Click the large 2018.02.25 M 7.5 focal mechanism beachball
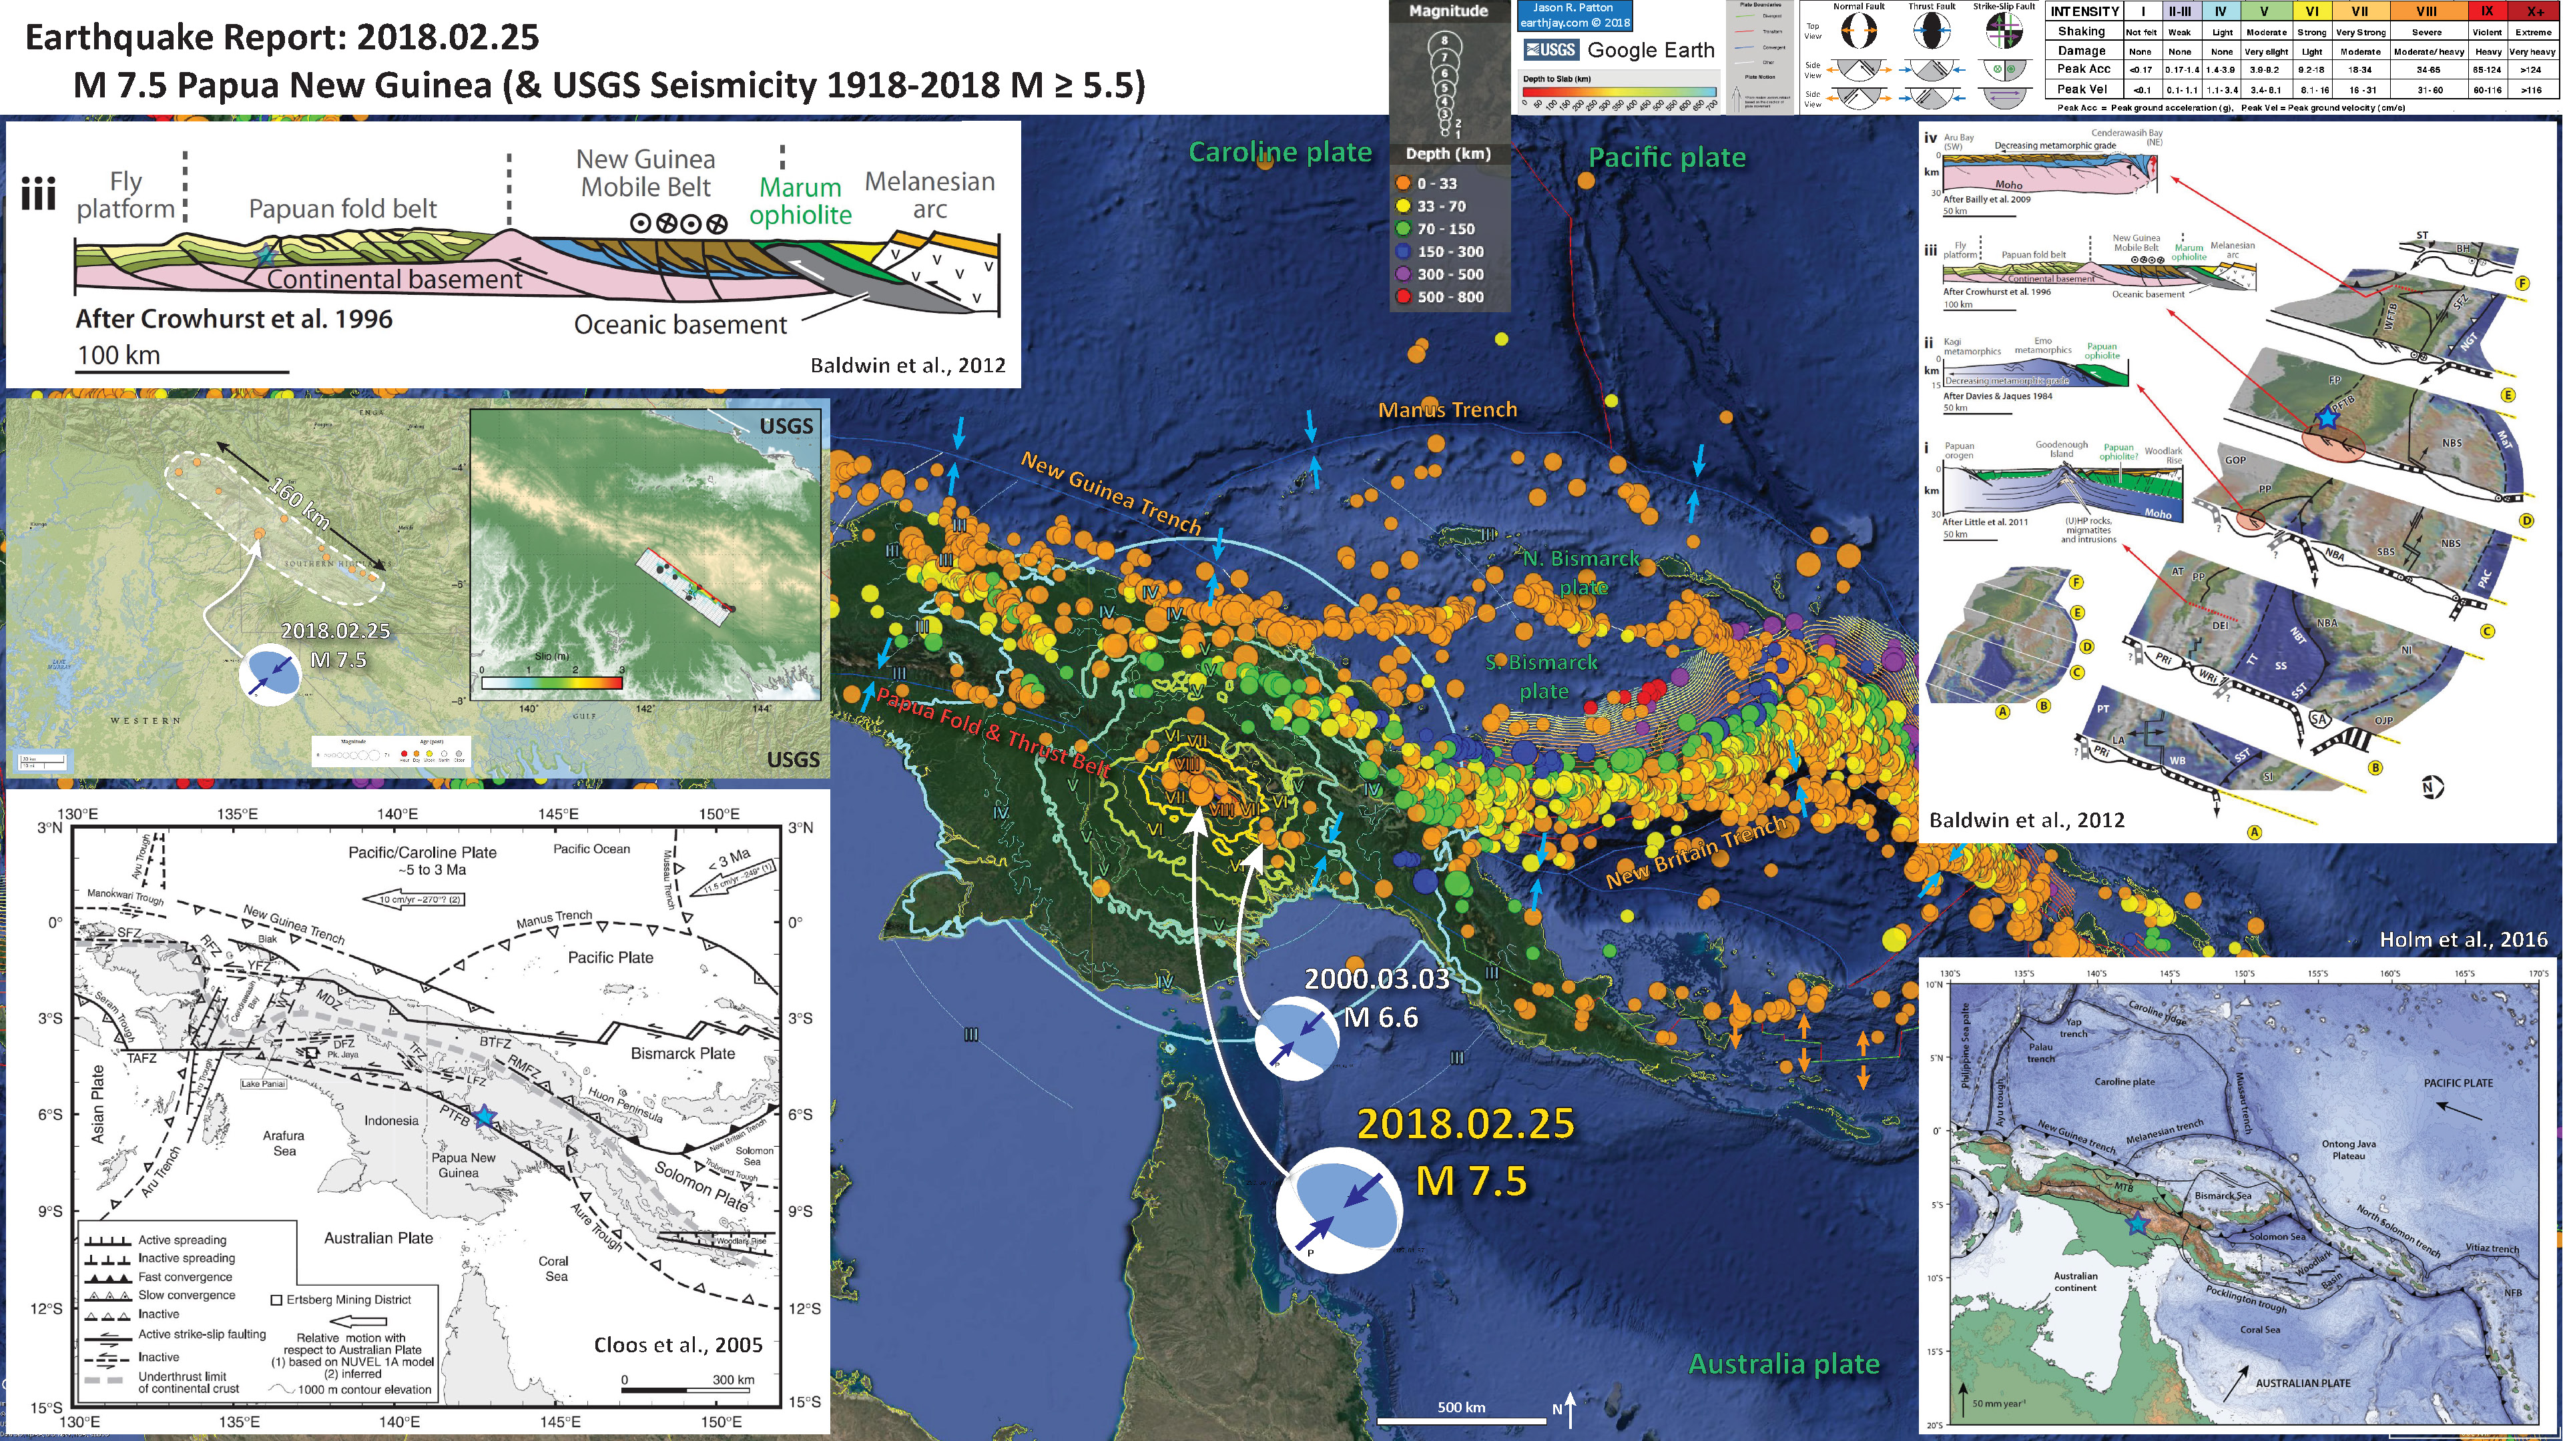 click(x=1339, y=1212)
